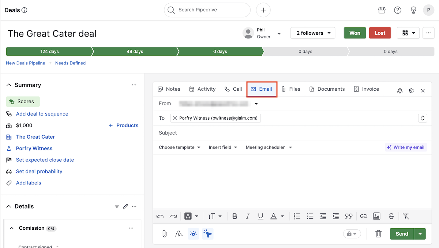The width and height of the screenshot is (439, 248).
Task: Remove Porfry Witness recipient chip
Action: (x=175, y=118)
